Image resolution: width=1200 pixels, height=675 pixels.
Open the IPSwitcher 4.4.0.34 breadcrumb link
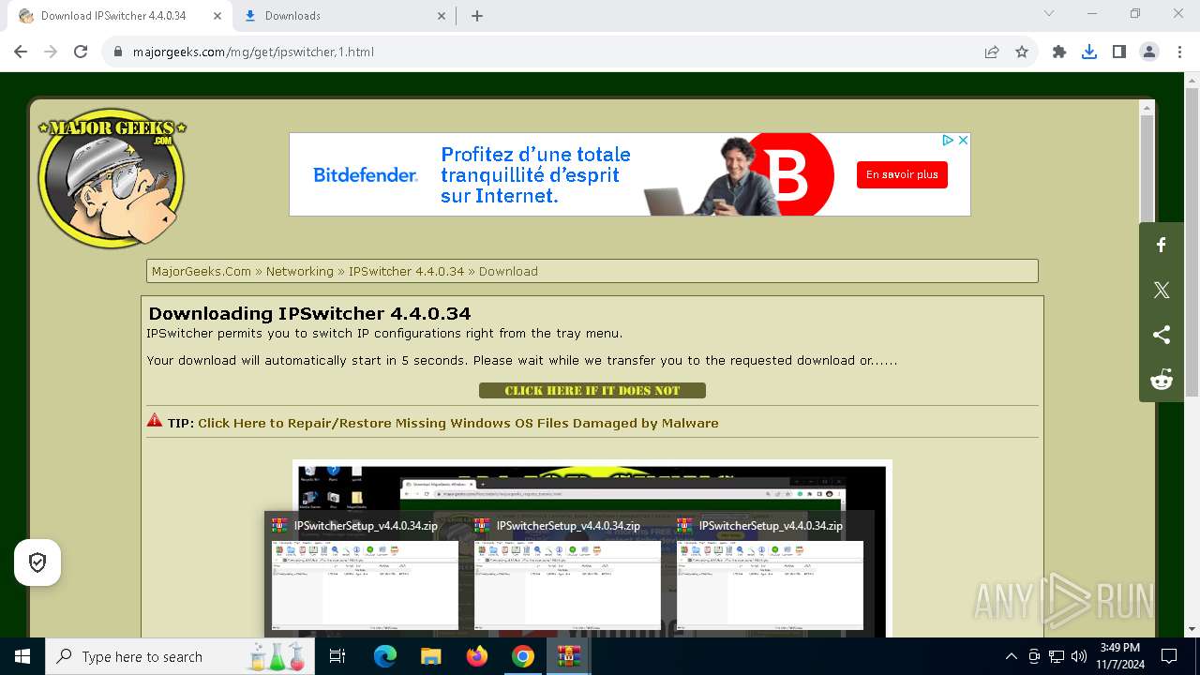[x=406, y=271]
